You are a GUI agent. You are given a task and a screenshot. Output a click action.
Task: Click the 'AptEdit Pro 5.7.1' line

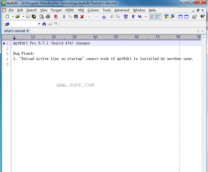pos(52,43)
